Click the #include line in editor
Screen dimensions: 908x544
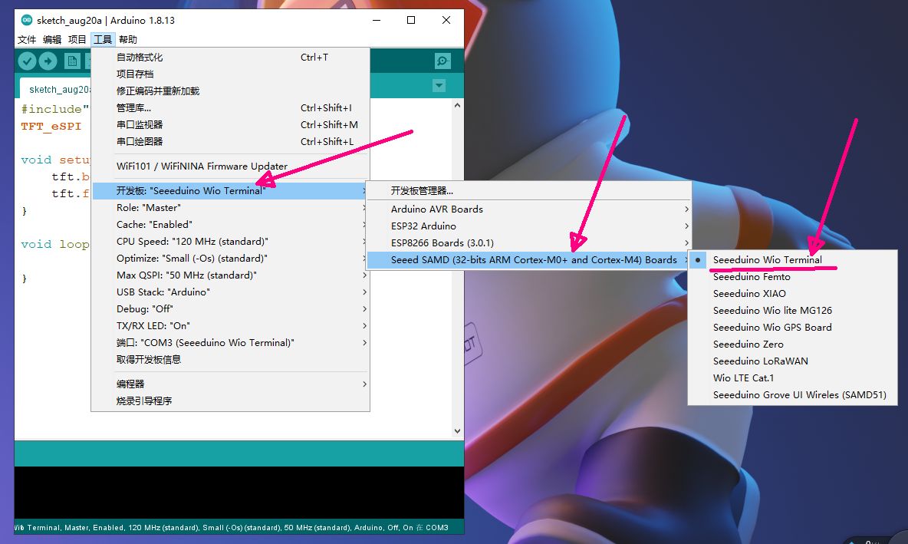pyautogui.click(x=55, y=109)
